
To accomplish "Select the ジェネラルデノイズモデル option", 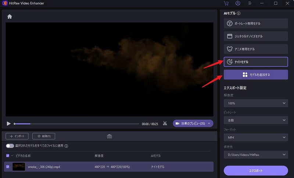I will (256, 36).
